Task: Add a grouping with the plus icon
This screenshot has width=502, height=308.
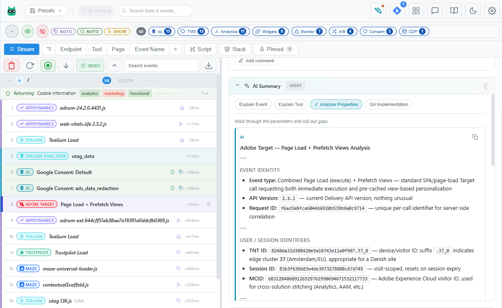Action: (x=176, y=49)
